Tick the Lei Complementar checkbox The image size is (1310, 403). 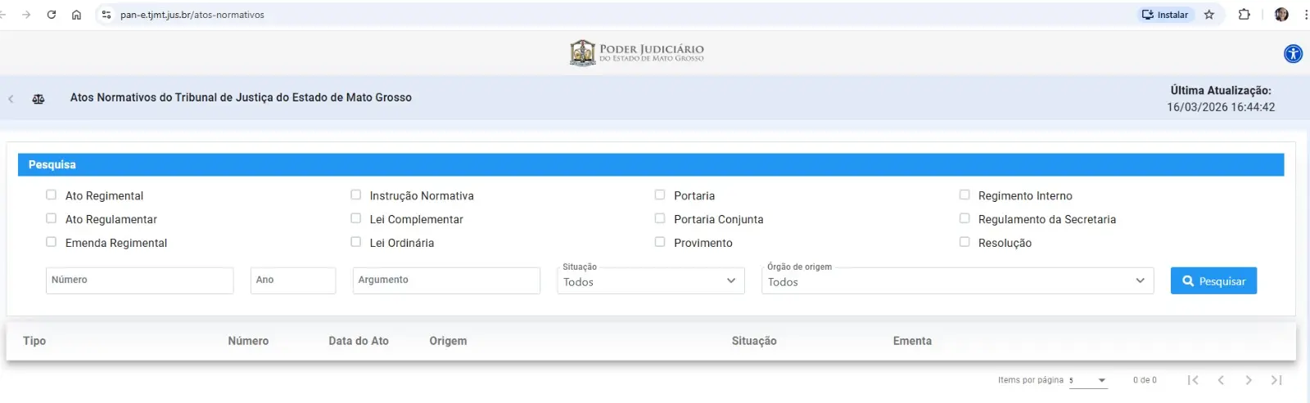(355, 218)
